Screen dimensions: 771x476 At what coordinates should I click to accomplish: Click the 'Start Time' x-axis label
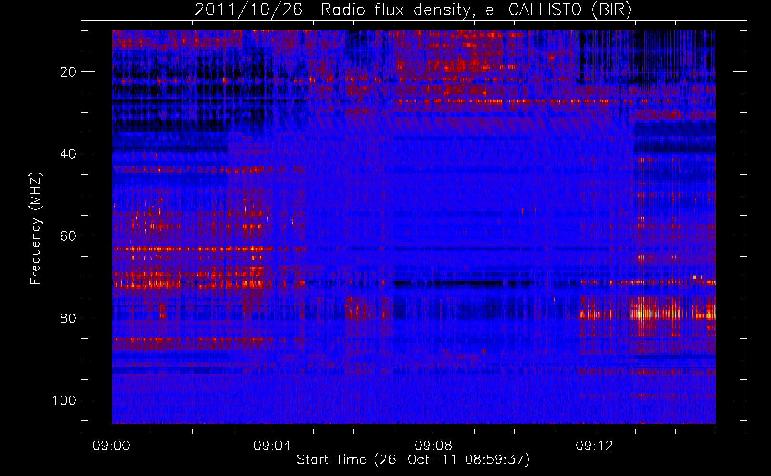[x=413, y=459]
